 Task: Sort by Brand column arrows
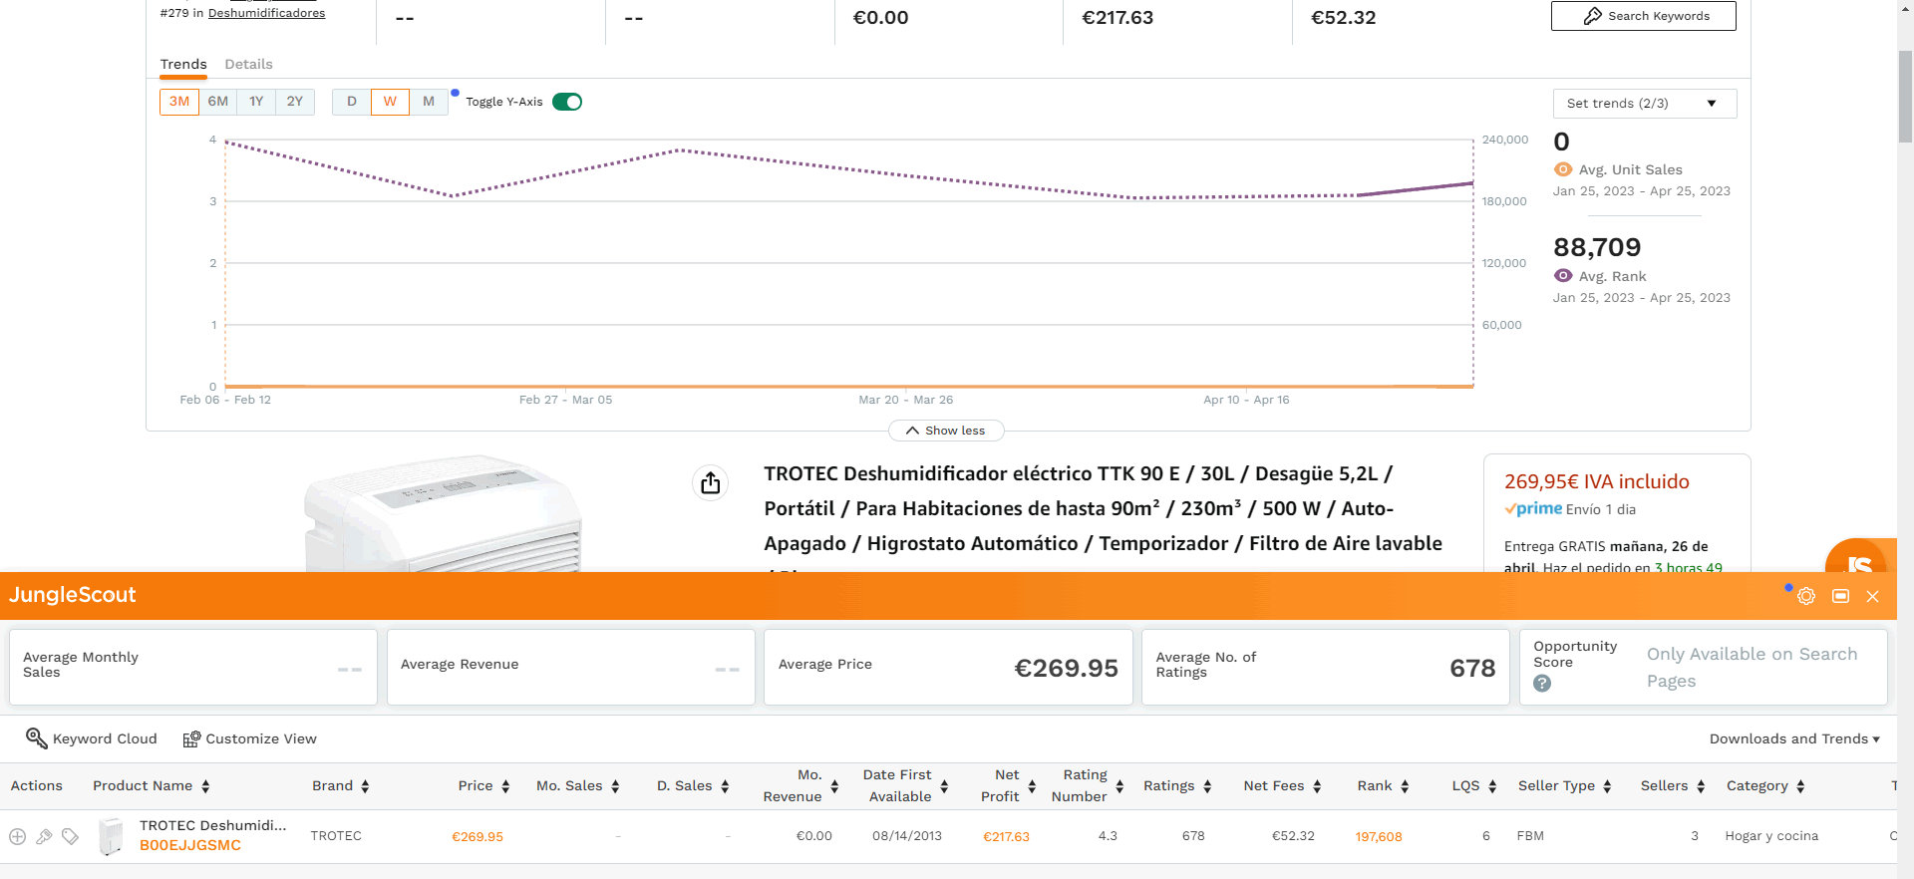pyautogui.click(x=365, y=786)
